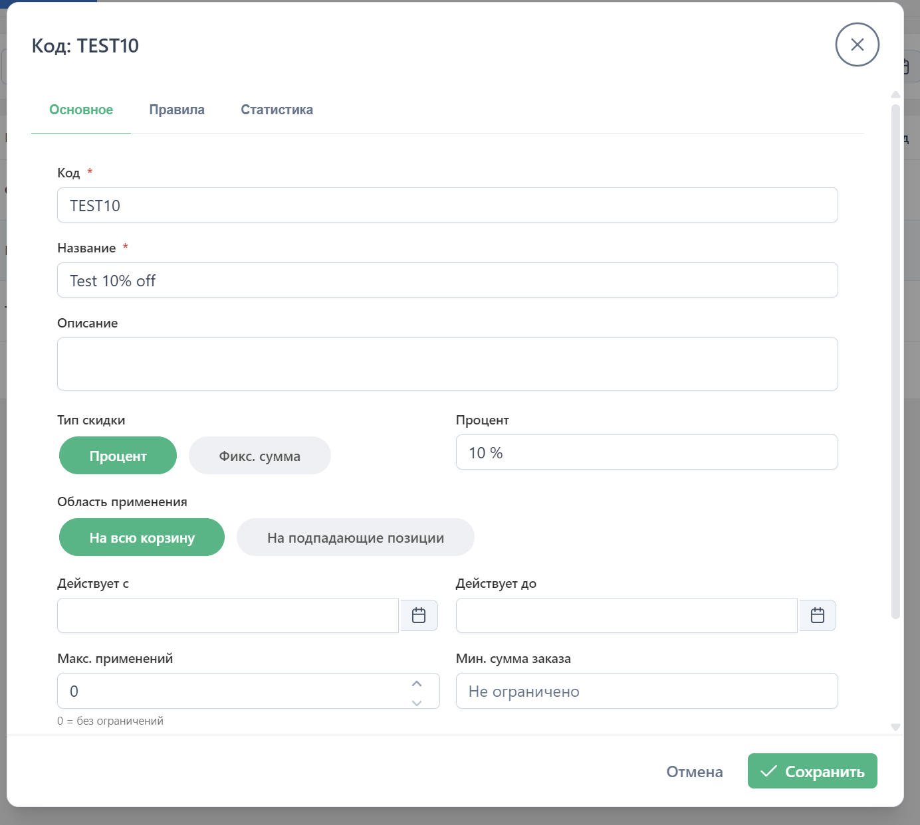920x825 pixels.
Task: Decrease Макс. применений with down arrow
Action: [417, 702]
